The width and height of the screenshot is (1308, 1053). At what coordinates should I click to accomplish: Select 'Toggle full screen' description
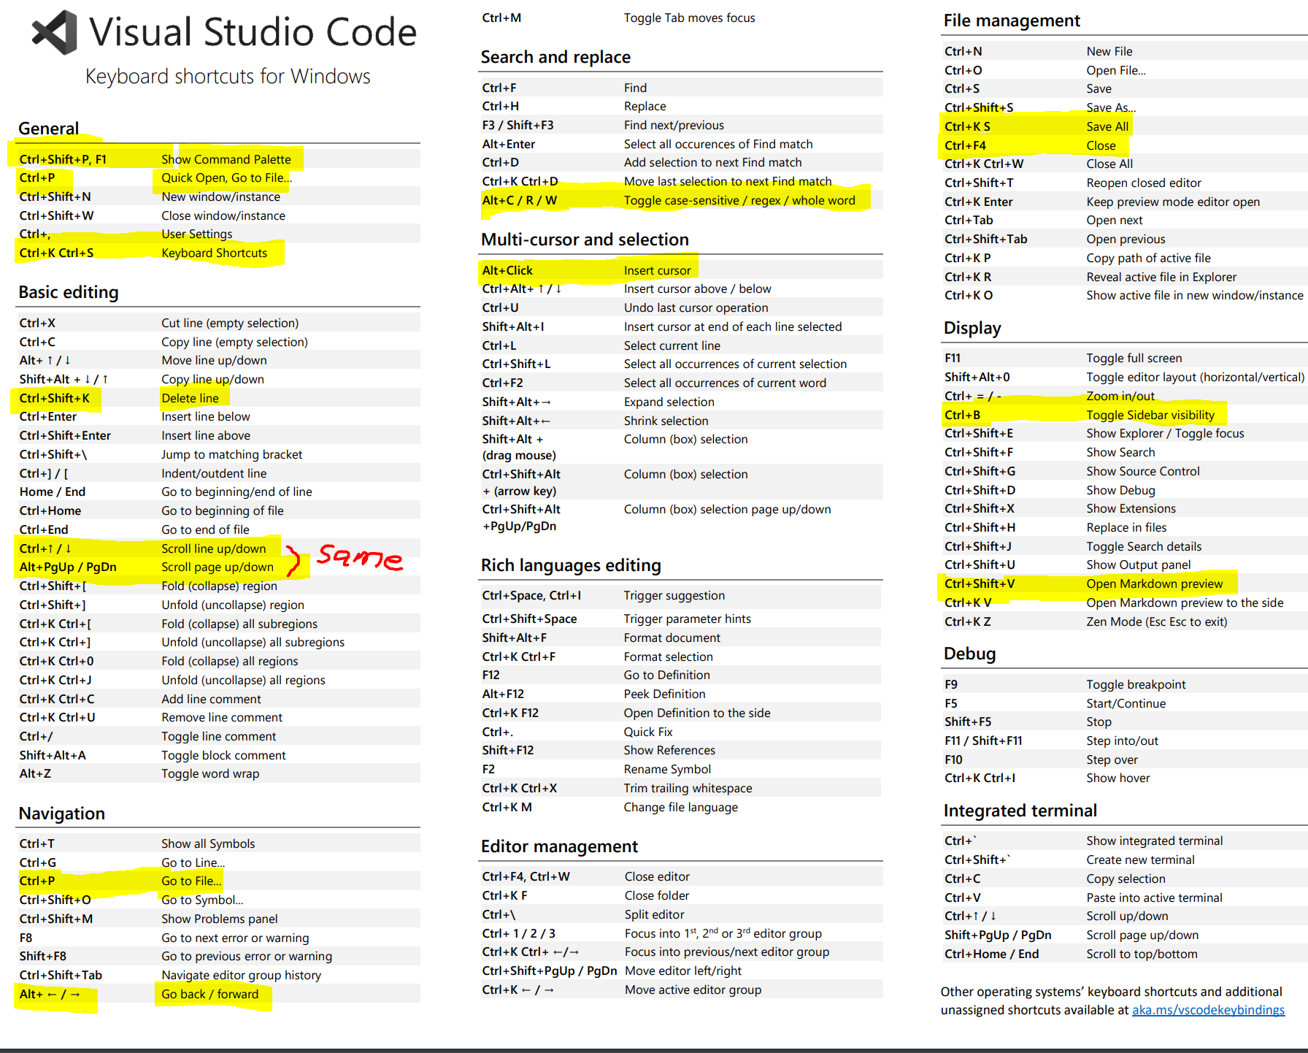[x=1134, y=358]
